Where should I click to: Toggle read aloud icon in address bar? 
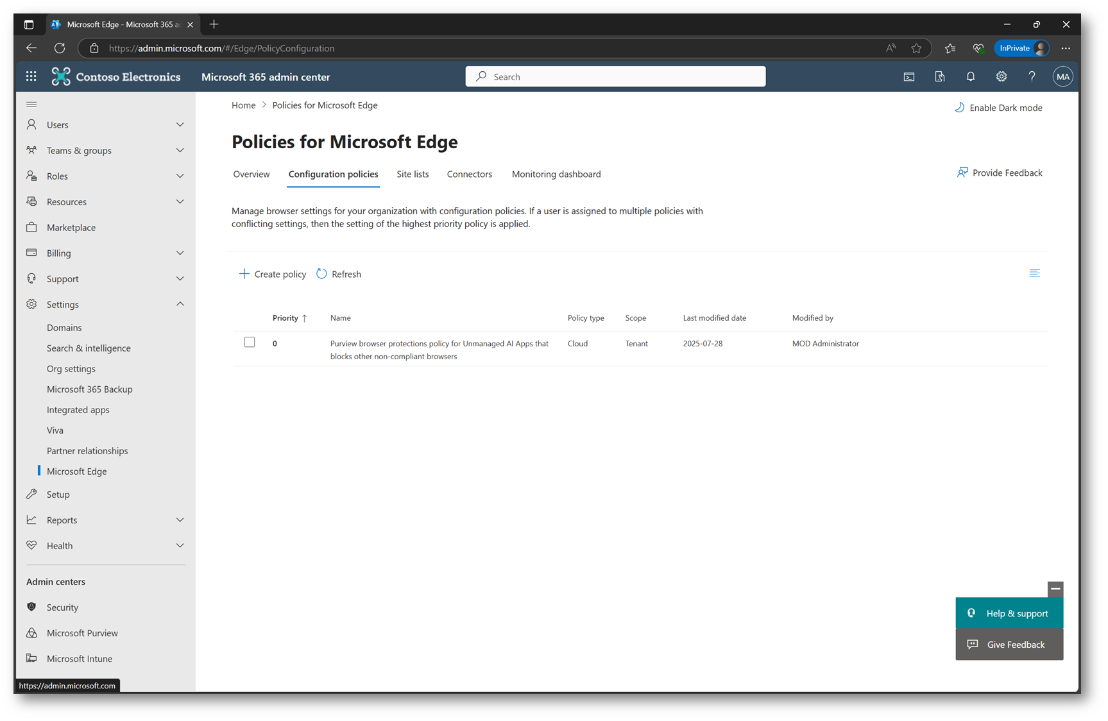(x=891, y=48)
